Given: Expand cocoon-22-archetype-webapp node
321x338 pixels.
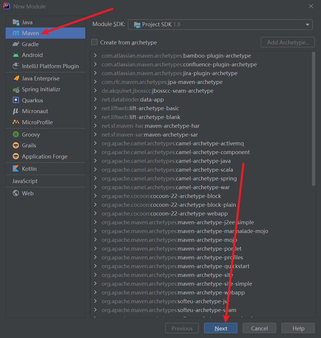Looking at the screenshot, I should [x=95, y=213].
